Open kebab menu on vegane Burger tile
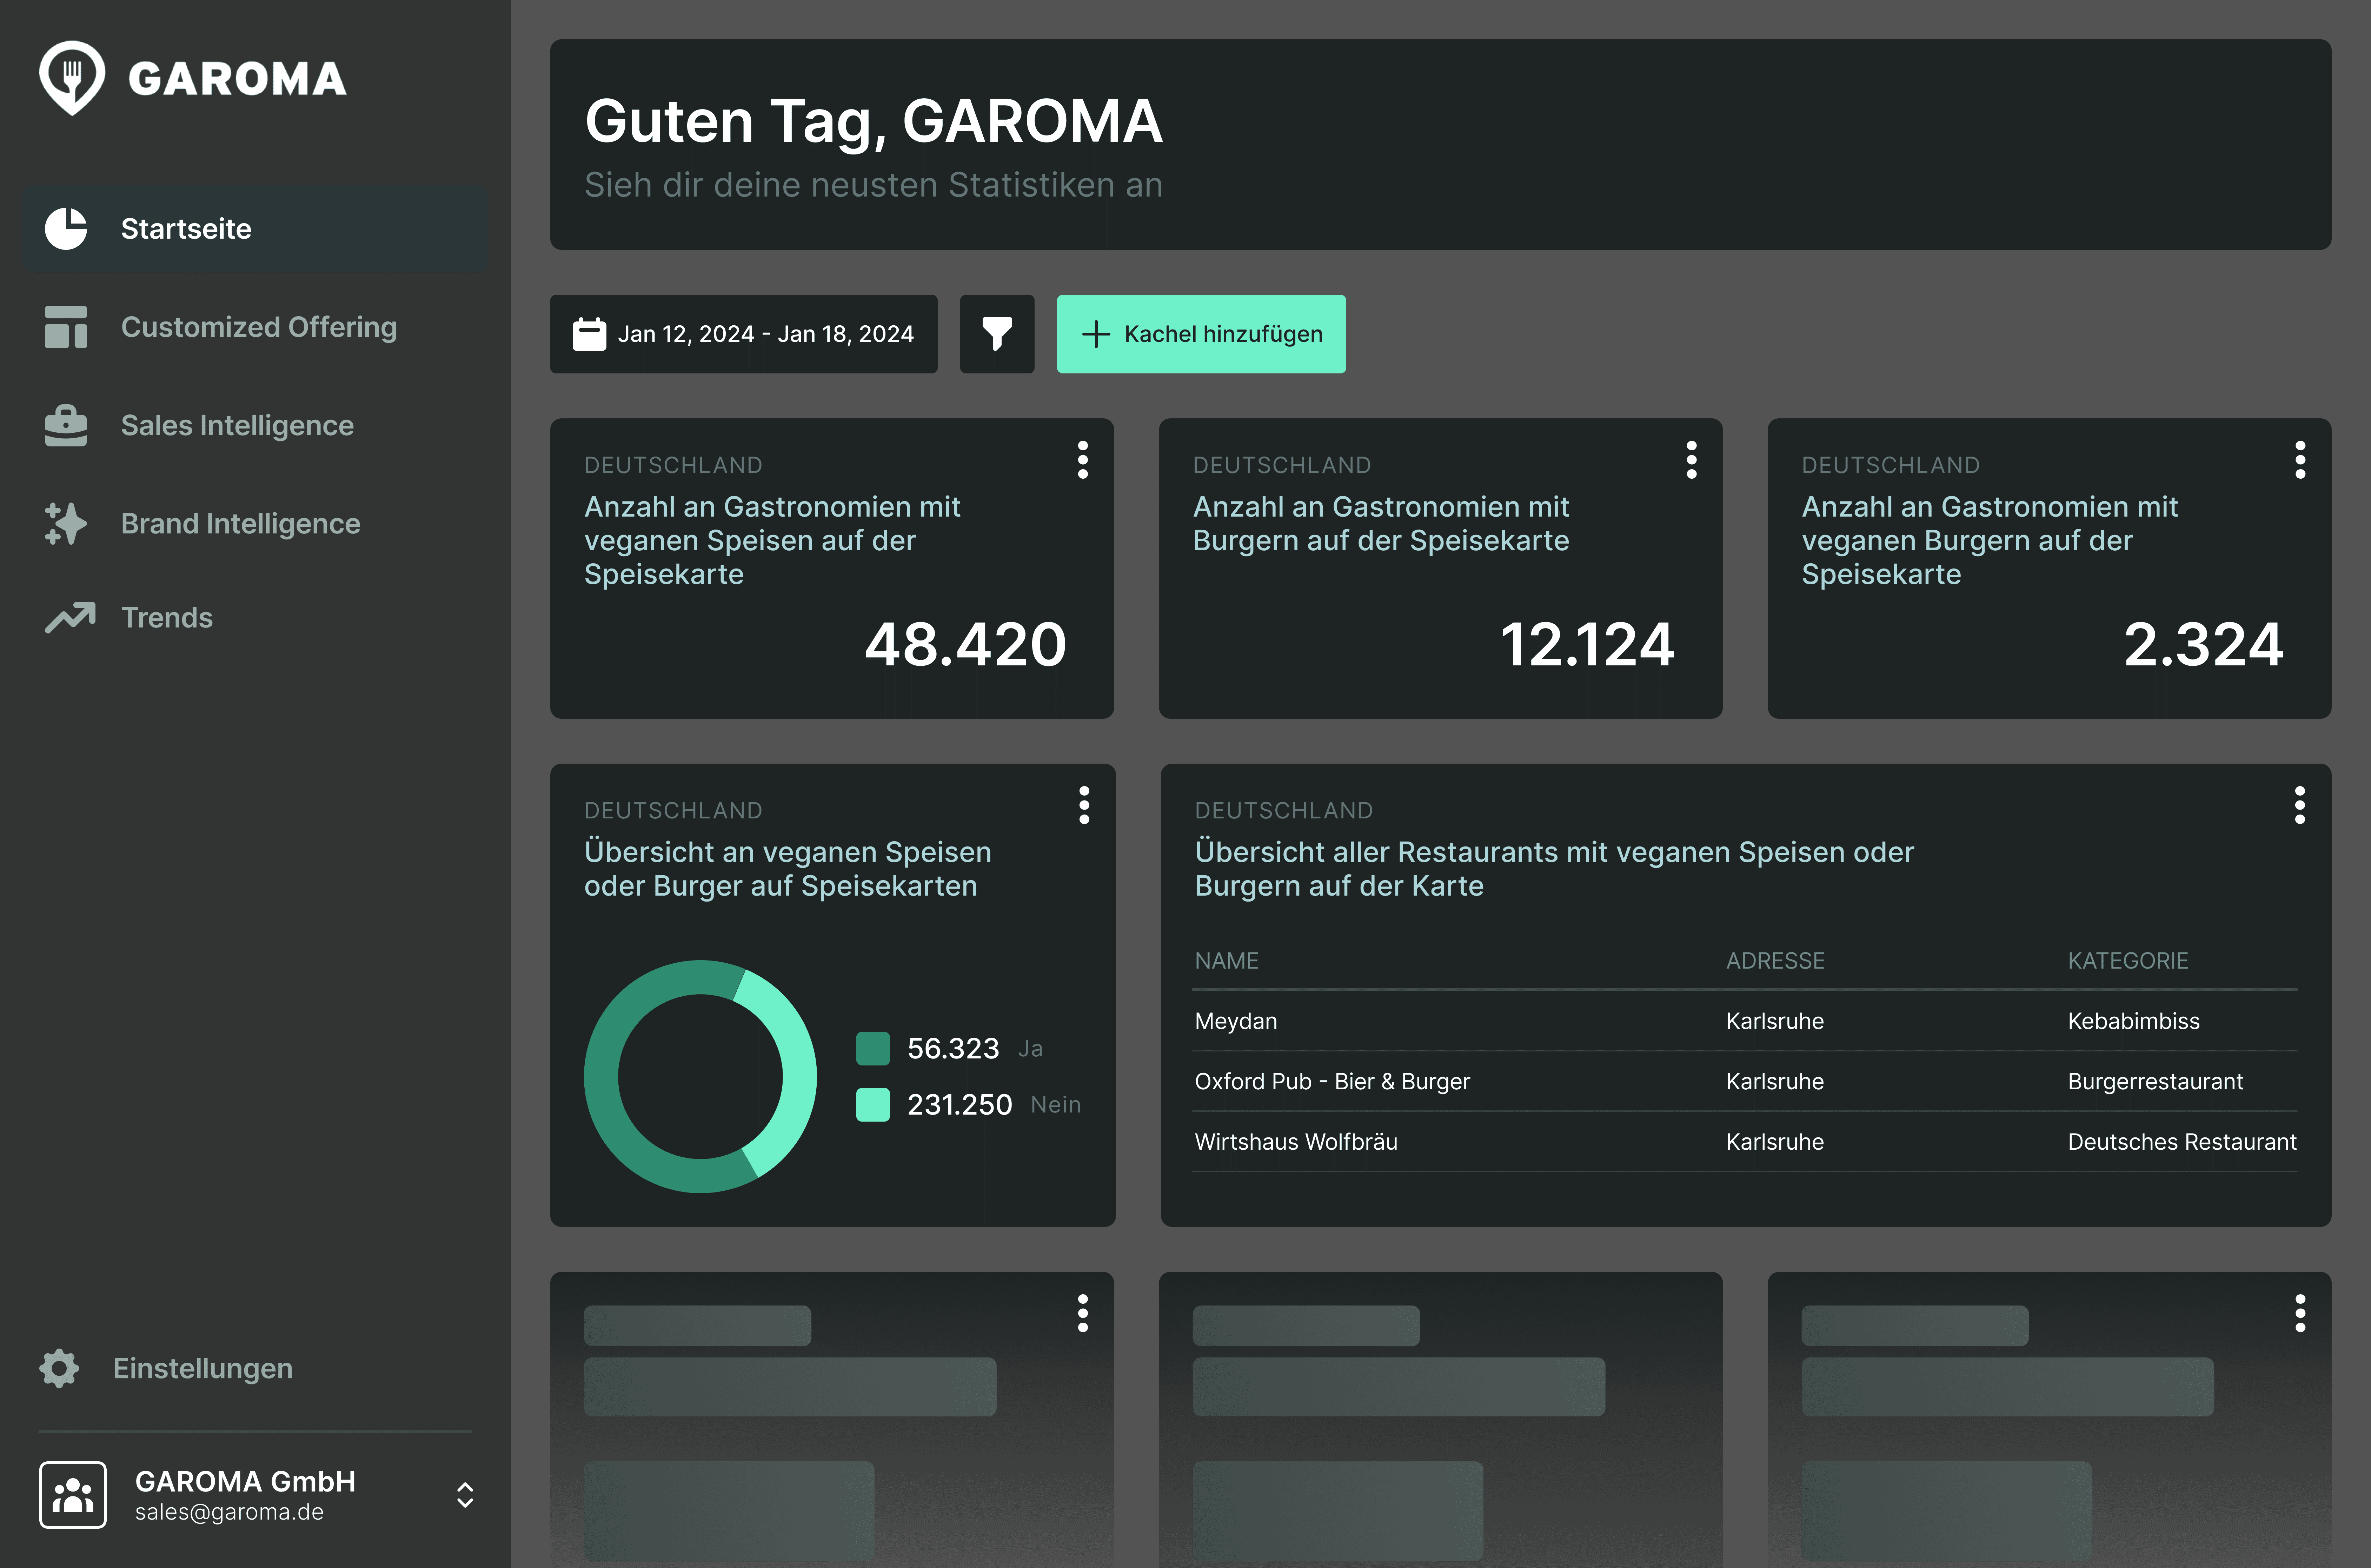The width and height of the screenshot is (2371, 1568). (x=2300, y=461)
